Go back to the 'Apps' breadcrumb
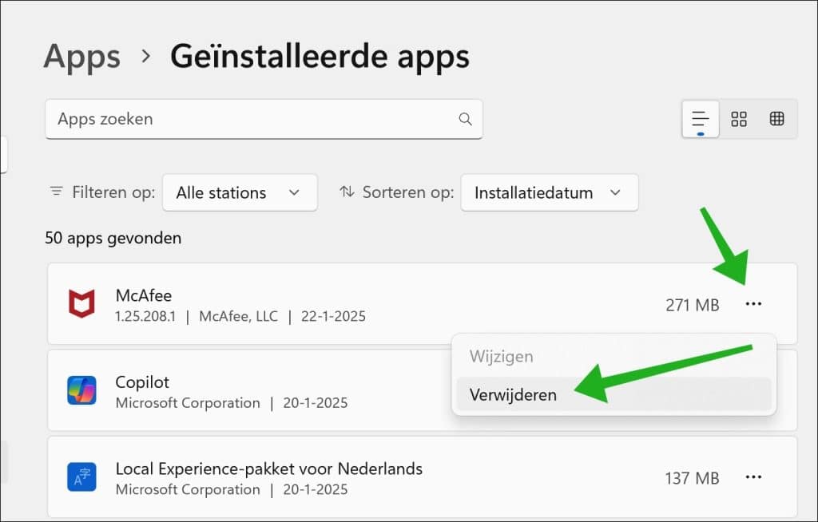This screenshot has width=818, height=522. click(x=82, y=57)
